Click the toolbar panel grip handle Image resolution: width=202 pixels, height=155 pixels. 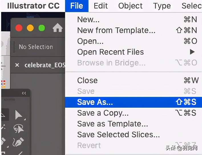click(9, 100)
